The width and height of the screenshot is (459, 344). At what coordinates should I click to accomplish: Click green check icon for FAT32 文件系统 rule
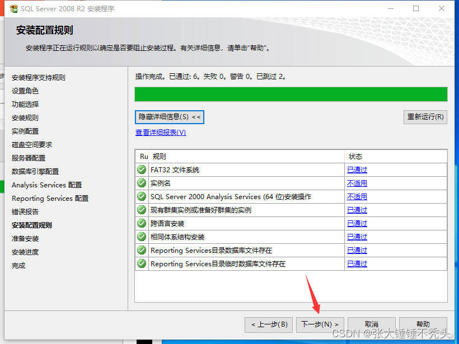click(x=142, y=169)
